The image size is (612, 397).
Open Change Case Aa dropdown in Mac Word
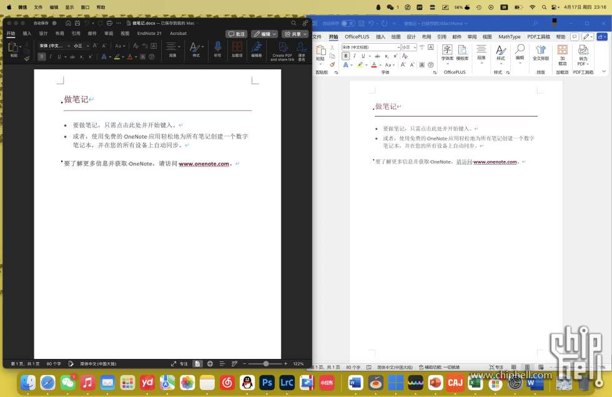(120, 46)
